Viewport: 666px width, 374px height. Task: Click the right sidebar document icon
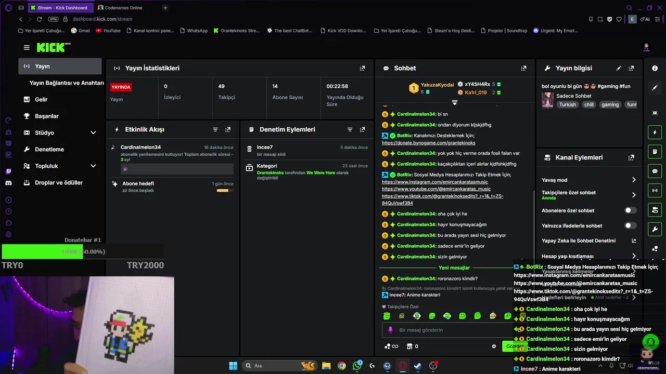pos(655,152)
